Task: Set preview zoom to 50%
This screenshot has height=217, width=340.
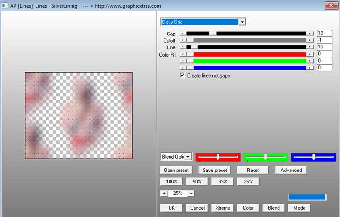Action: 197,182
